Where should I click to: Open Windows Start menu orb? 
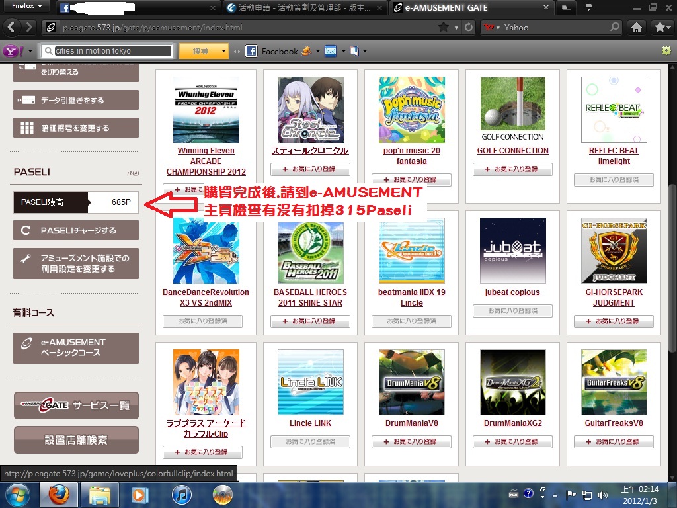19,494
